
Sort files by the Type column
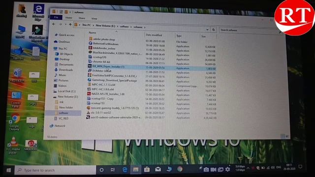179,36
